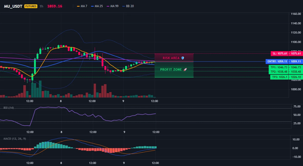Toggle the MA 25 legend entry
This screenshot has height=166, width=303.
(97, 6)
